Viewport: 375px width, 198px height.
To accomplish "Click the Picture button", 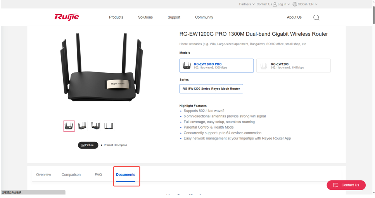I will tap(88, 145).
